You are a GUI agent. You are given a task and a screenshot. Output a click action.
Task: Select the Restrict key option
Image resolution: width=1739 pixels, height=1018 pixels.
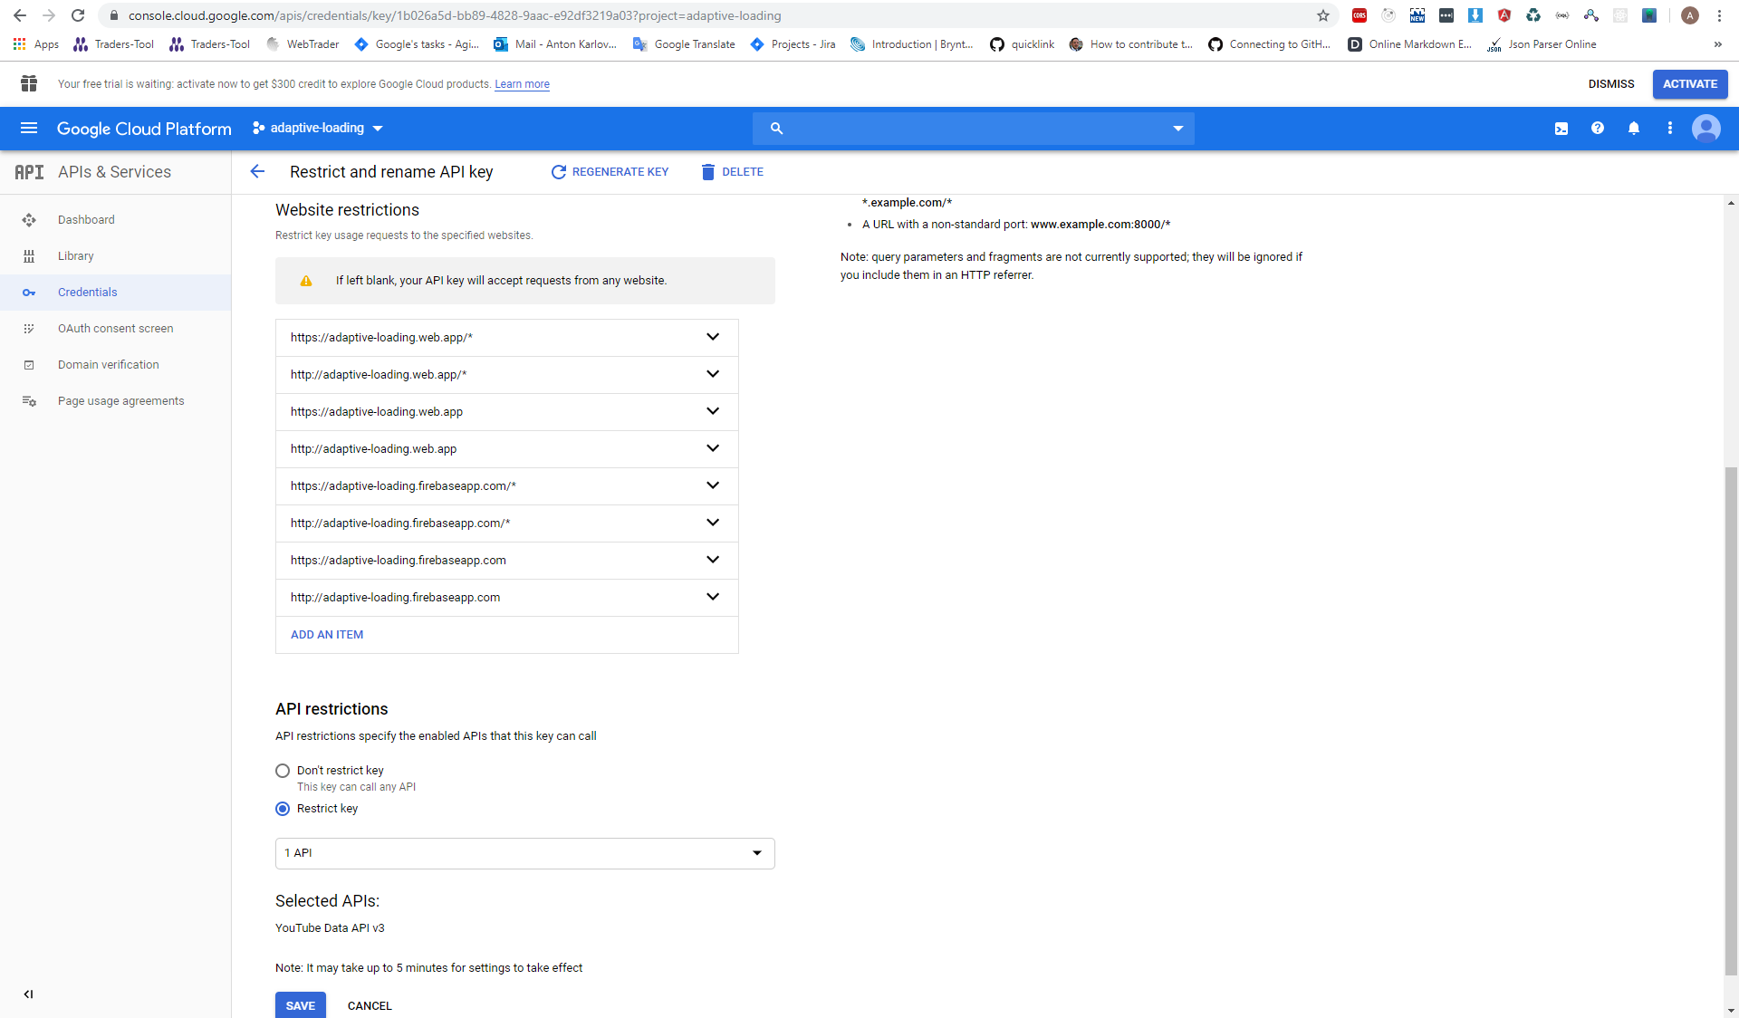click(x=282, y=809)
